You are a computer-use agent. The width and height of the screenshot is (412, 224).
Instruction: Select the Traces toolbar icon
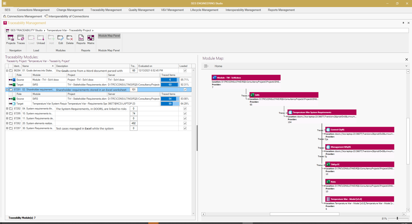21,40
